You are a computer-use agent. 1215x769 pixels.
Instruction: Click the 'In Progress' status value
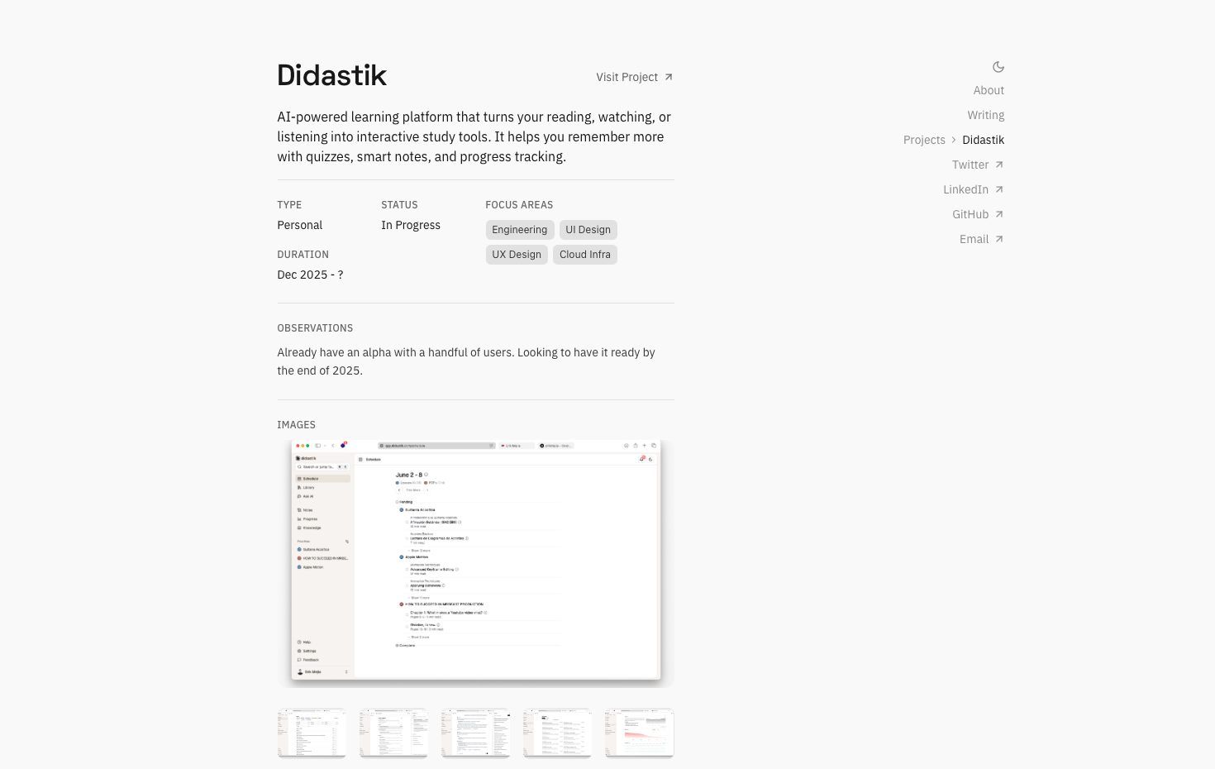tap(411, 225)
